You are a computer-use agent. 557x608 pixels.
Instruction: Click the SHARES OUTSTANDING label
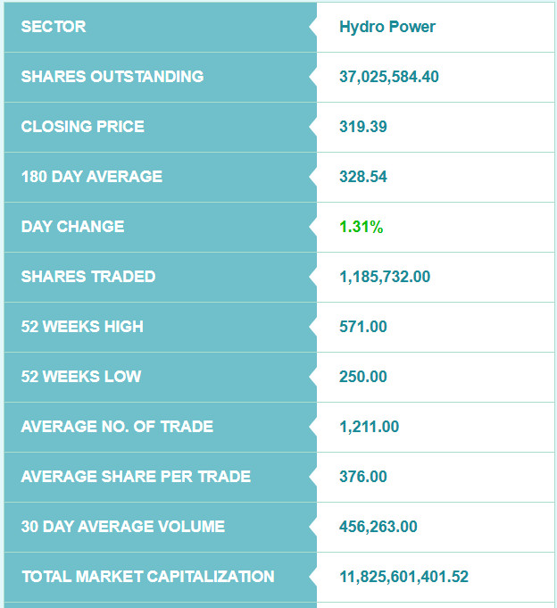point(112,77)
